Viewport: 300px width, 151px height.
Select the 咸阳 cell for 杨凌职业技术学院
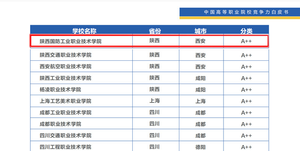coord(201,90)
